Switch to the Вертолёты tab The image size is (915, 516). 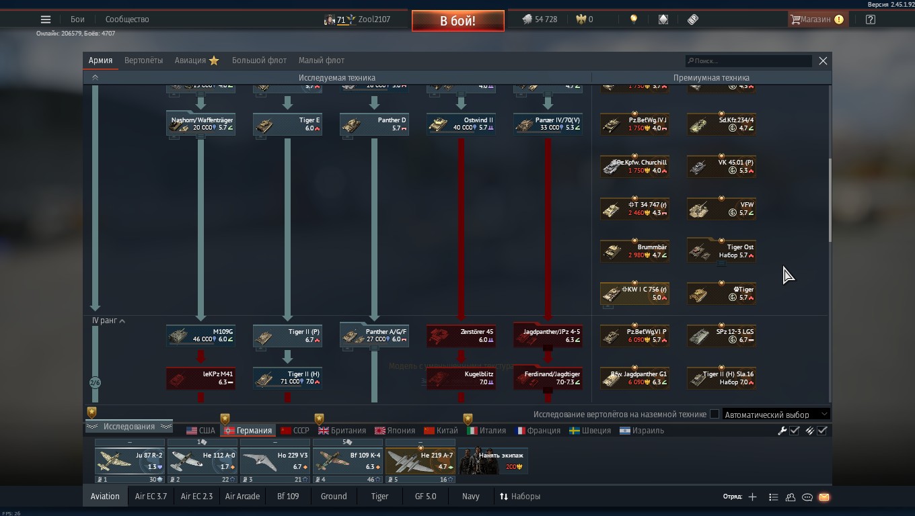pyautogui.click(x=143, y=60)
